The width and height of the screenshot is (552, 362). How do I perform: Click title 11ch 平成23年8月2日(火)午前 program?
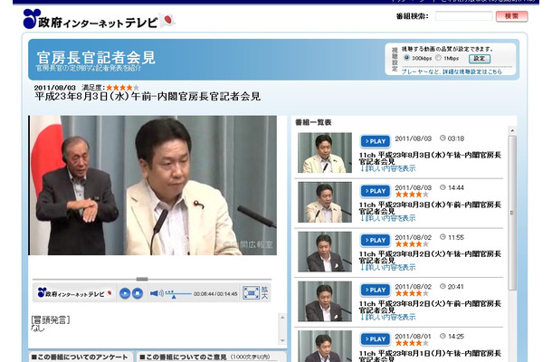point(430,307)
